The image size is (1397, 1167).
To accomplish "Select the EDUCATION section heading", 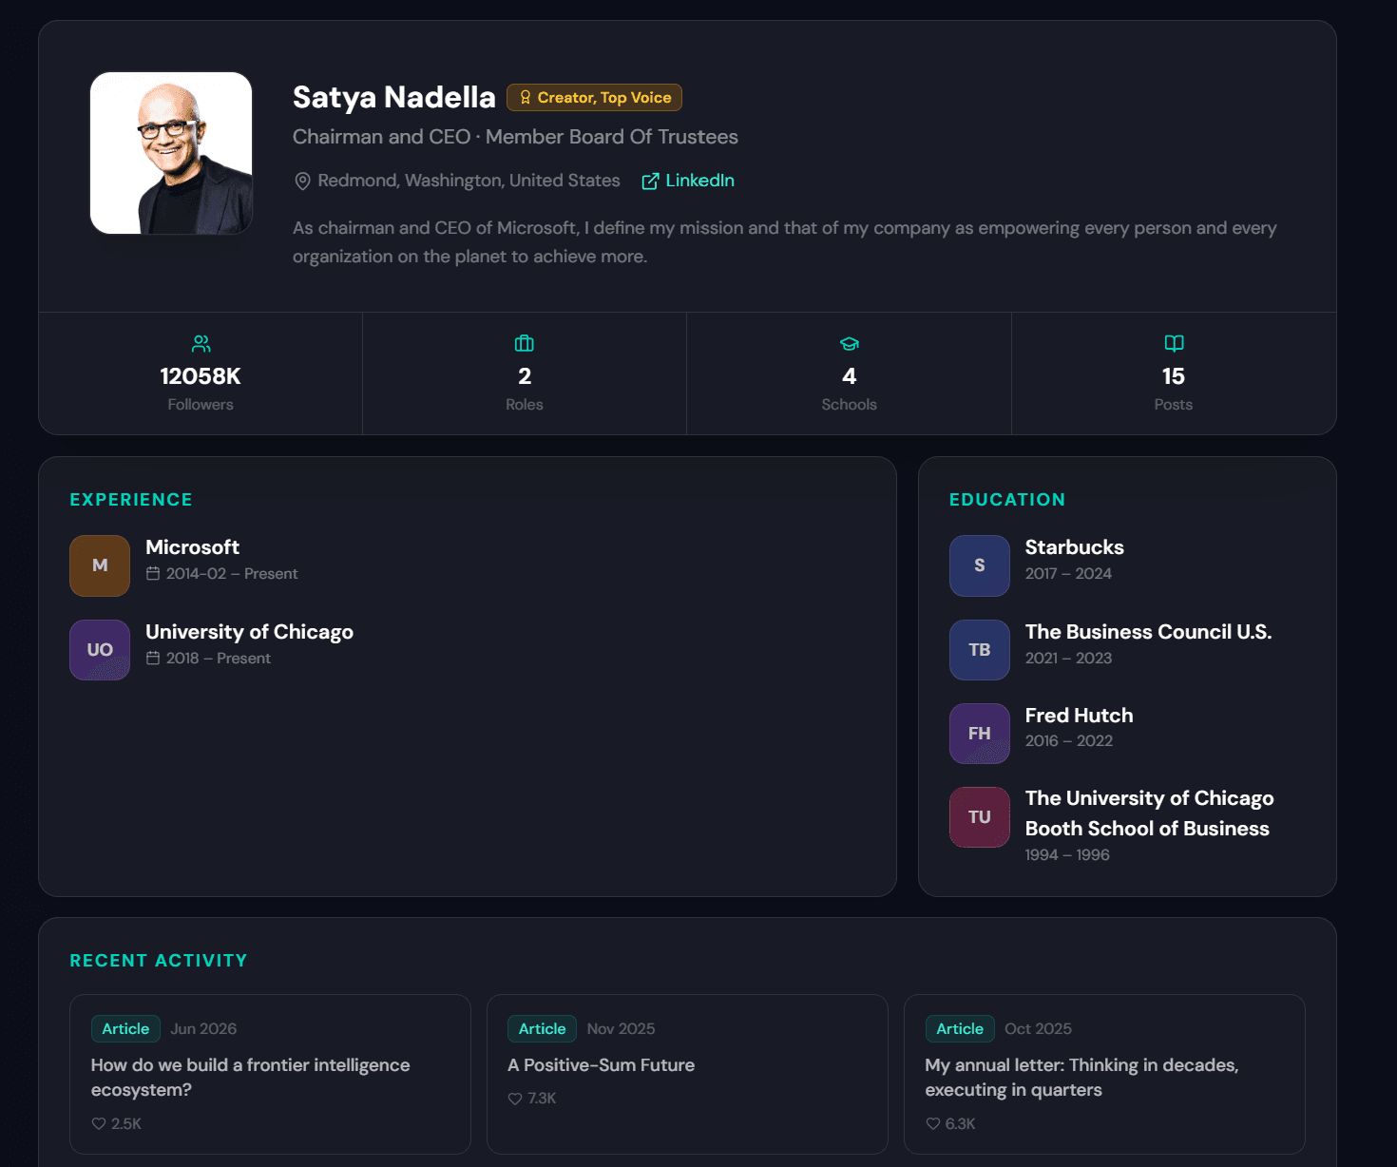I will coord(1007,500).
